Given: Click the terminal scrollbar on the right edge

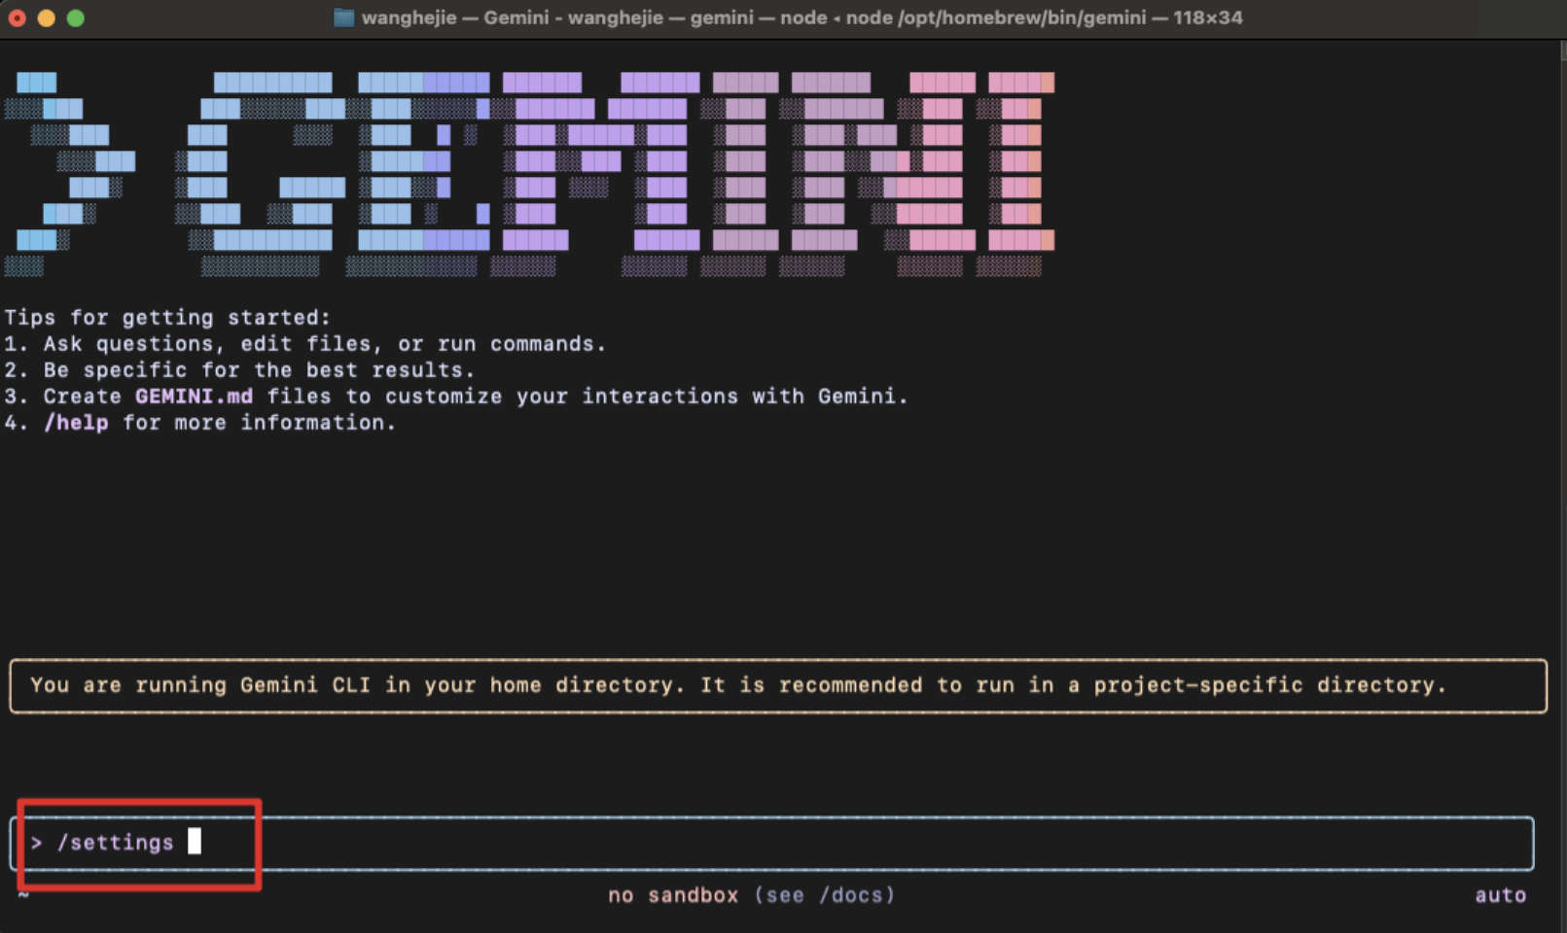Looking at the screenshot, I should (x=1561, y=389).
